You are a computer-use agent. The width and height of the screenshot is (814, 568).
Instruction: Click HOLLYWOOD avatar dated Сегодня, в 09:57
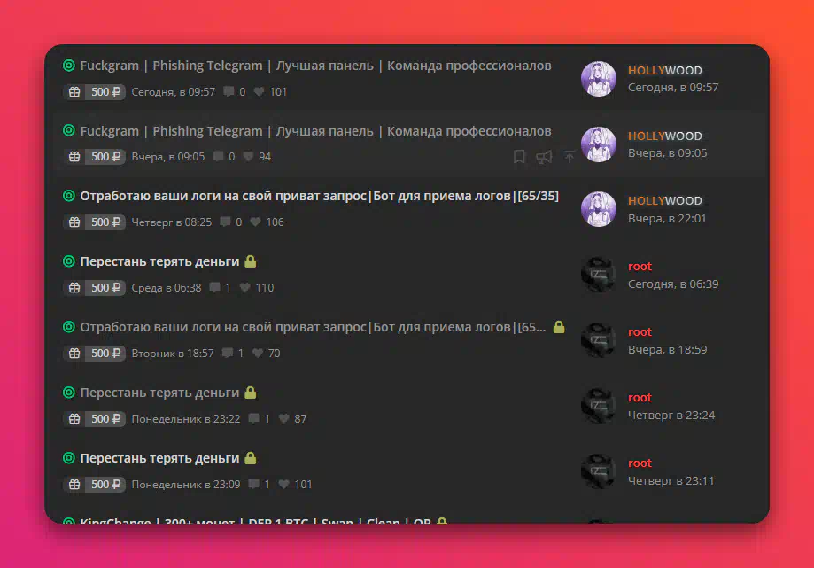point(599,79)
